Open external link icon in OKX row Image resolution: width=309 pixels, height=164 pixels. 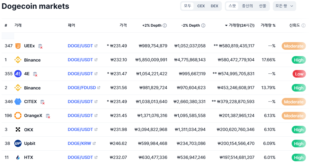click(x=96, y=129)
